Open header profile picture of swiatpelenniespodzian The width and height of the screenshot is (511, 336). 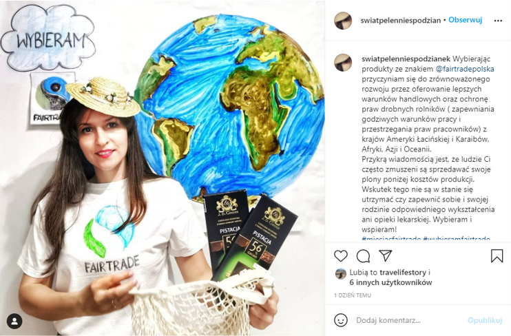(343, 21)
